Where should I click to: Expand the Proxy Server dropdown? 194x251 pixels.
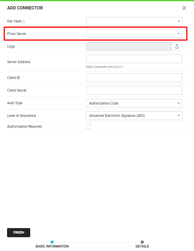tap(134, 34)
